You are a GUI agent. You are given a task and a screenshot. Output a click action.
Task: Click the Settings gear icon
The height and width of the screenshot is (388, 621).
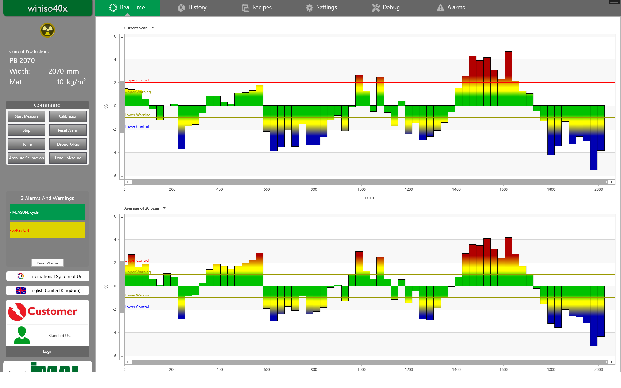tap(309, 7)
